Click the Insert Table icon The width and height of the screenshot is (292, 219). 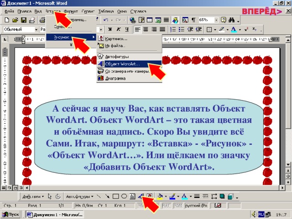150,20
